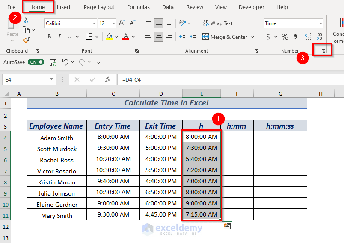This screenshot has height=243, width=344.
Task: Toggle Italic formatting
Action: click(60, 37)
